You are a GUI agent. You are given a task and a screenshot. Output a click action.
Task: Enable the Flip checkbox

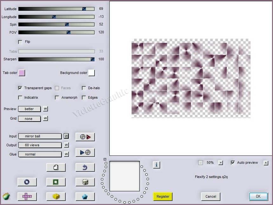[x=20, y=42]
